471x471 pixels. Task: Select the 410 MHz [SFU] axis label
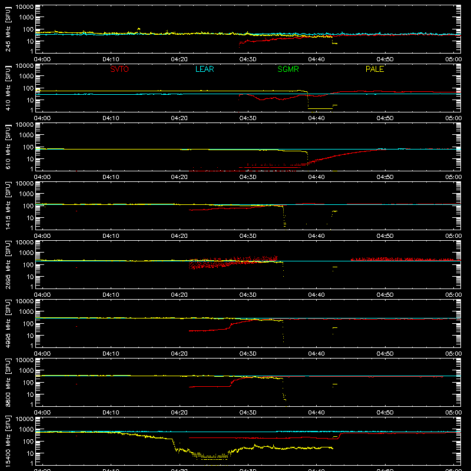tap(8, 88)
